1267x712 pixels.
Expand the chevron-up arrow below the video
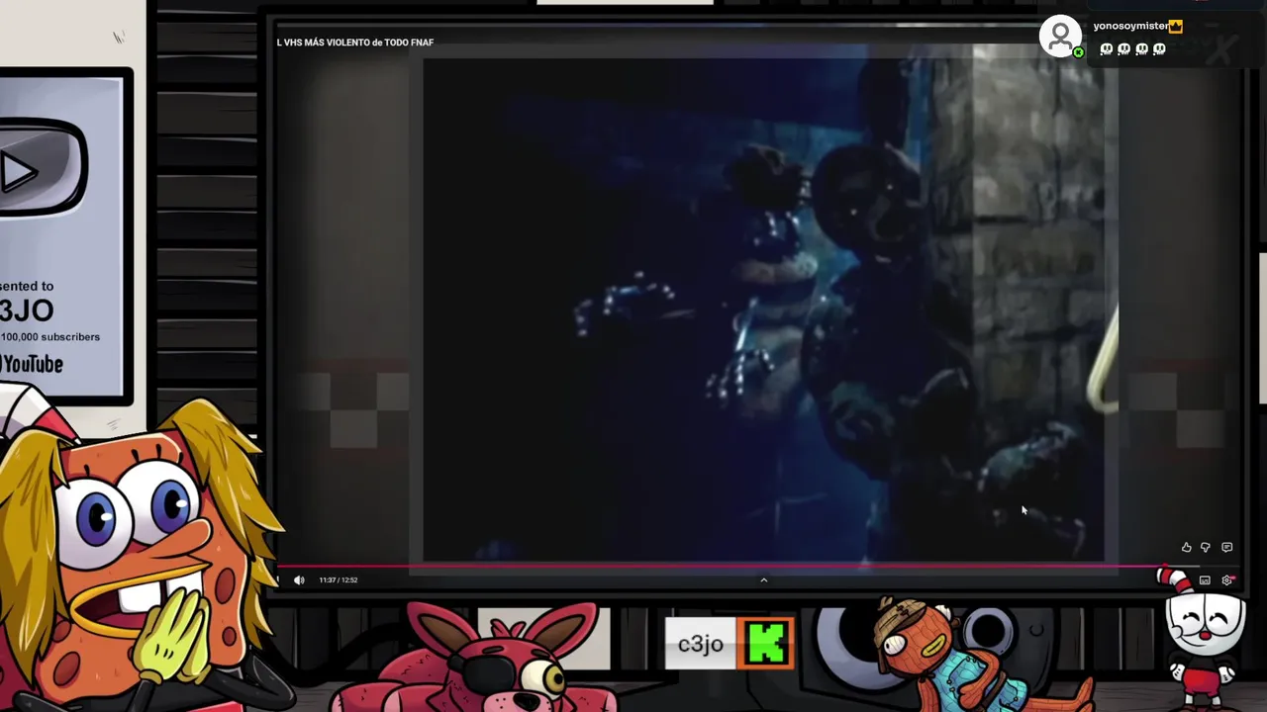pyautogui.click(x=763, y=580)
